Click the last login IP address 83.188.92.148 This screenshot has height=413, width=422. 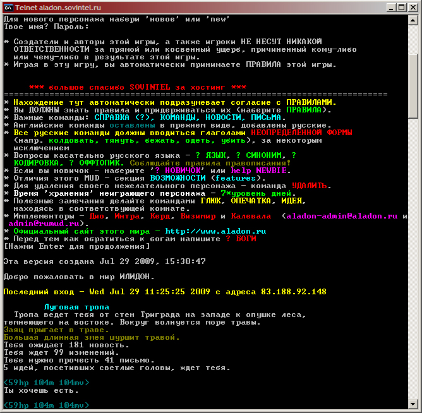click(294, 291)
